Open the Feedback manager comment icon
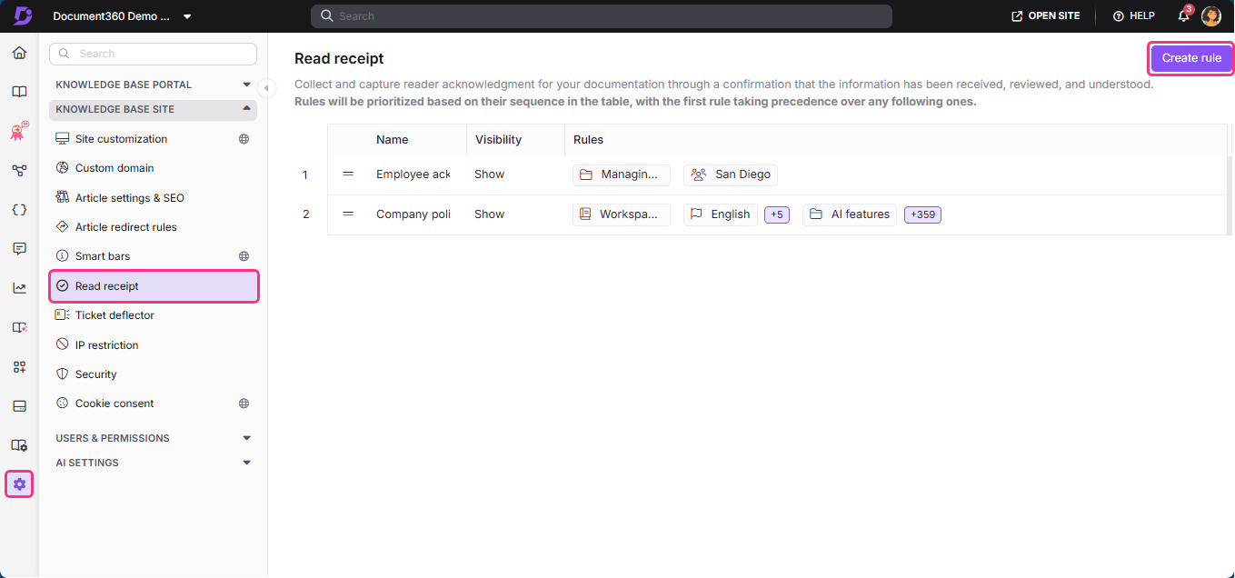 19,248
